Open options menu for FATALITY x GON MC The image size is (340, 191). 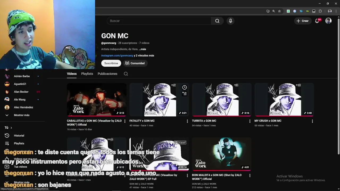click(x=187, y=121)
